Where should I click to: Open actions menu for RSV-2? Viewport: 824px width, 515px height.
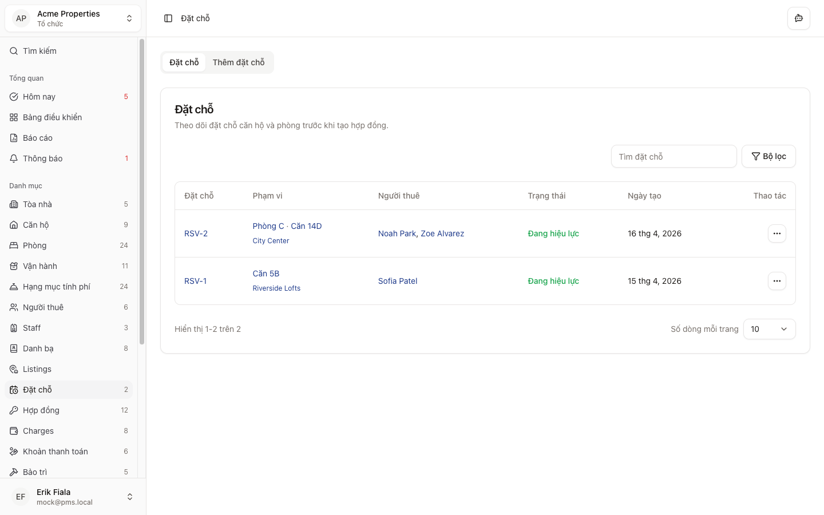pos(777,233)
